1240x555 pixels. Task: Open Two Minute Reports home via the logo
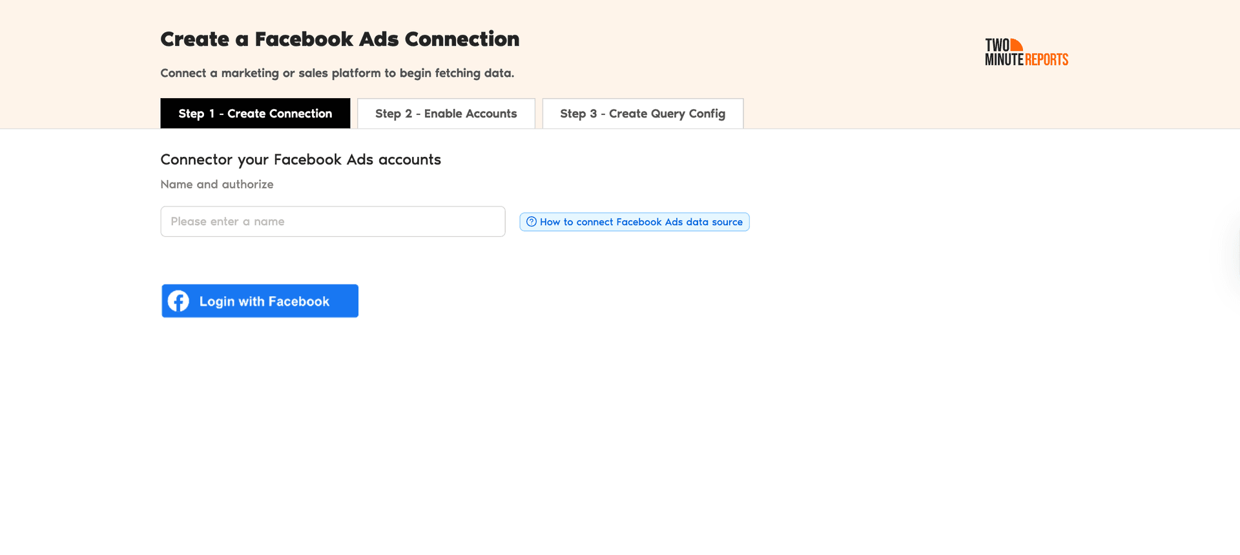click(x=1026, y=52)
